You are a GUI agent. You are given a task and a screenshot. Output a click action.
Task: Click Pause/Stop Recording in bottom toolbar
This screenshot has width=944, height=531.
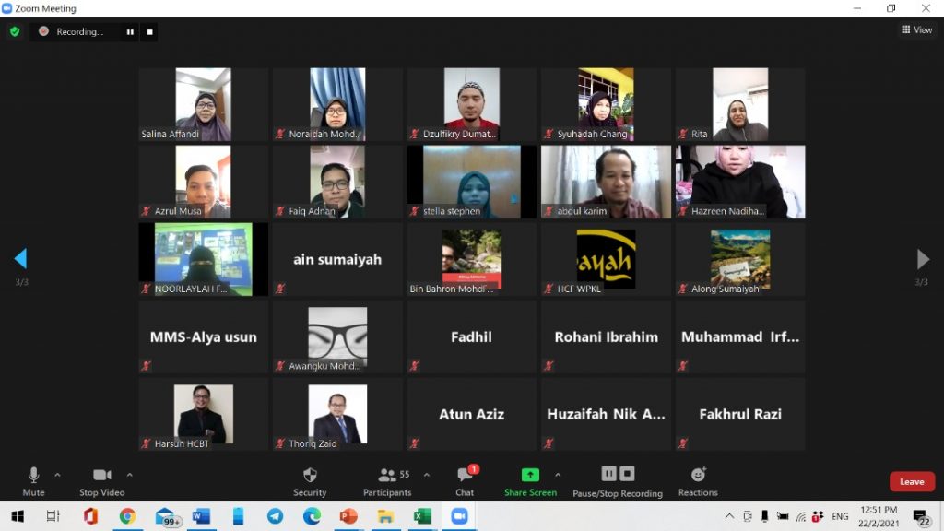coord(618,480)
